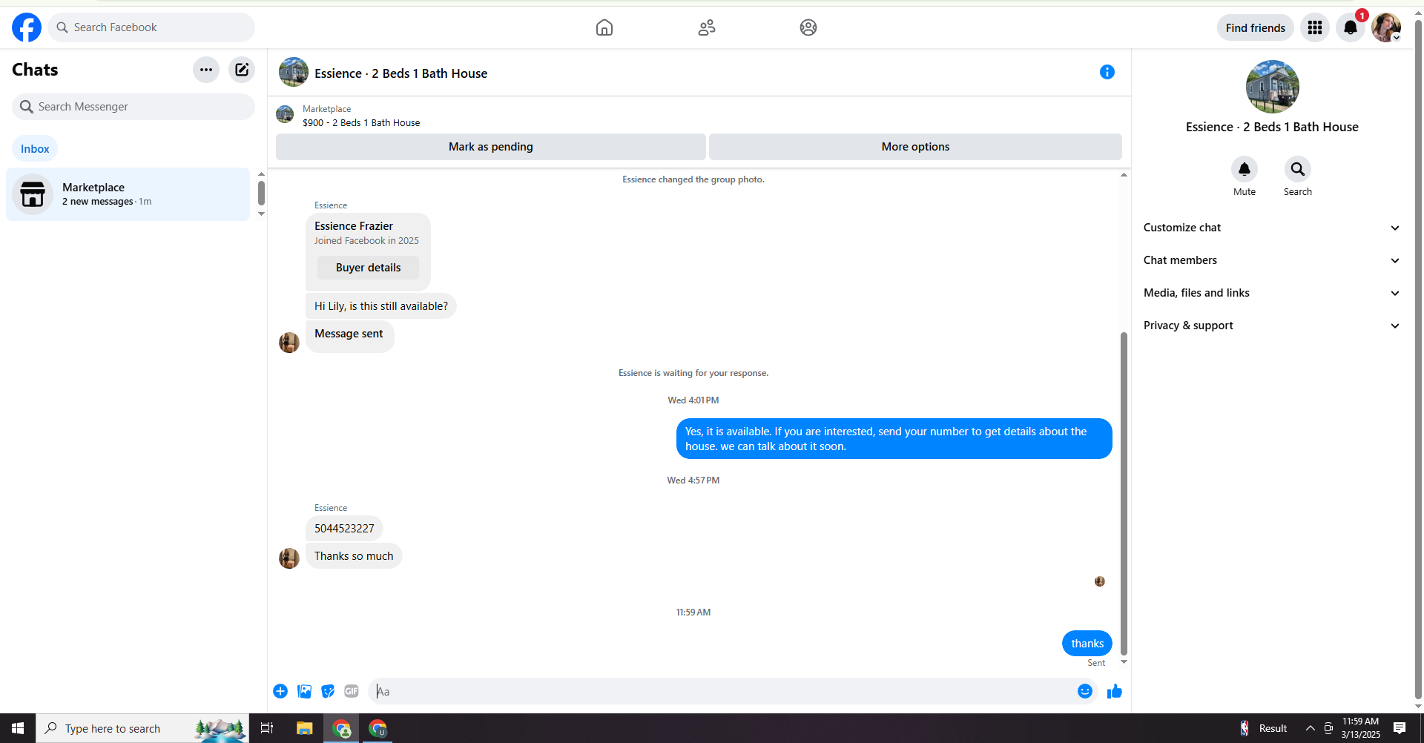Click the phone number 5044523227 message
Screen dimensions: 1424x743
click(x=344, y=529)
